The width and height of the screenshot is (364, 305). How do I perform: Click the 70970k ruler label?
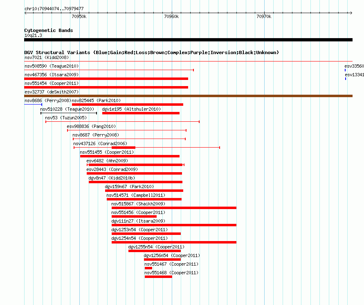[264, 16]
